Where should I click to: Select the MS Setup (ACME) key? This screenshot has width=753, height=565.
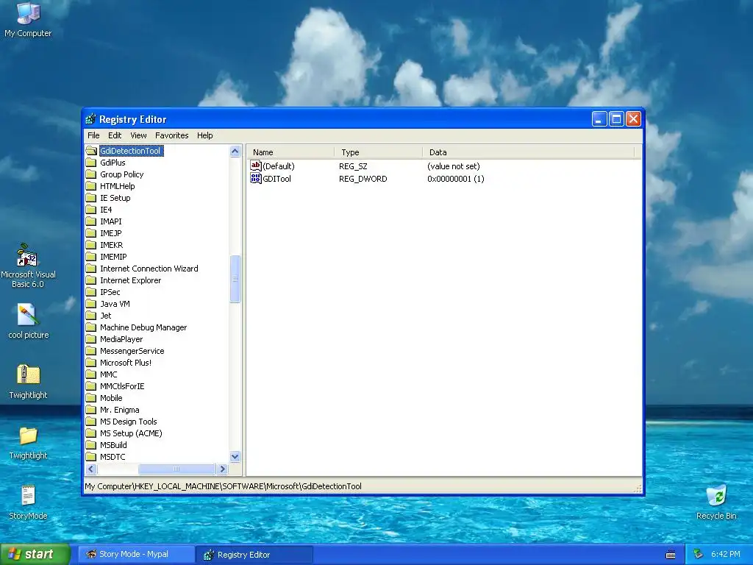(131, 433)
